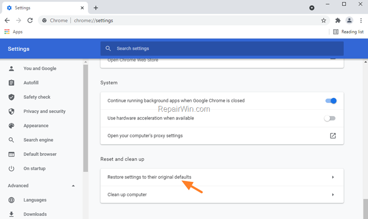This screenshot has height=219, width=368.
Task: Open proxy settings external link icon
Action: pyautogui.click(x=333, y=136)
